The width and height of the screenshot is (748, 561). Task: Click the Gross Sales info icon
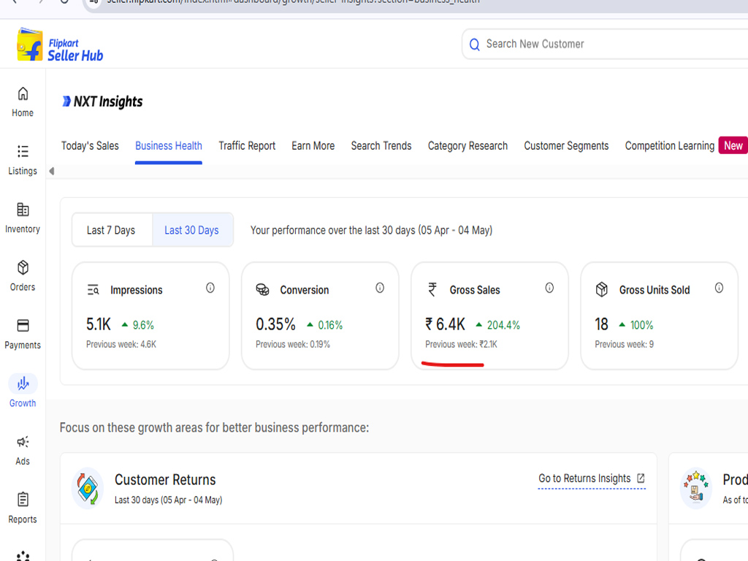pyautogui.click(x=549, y=288)
